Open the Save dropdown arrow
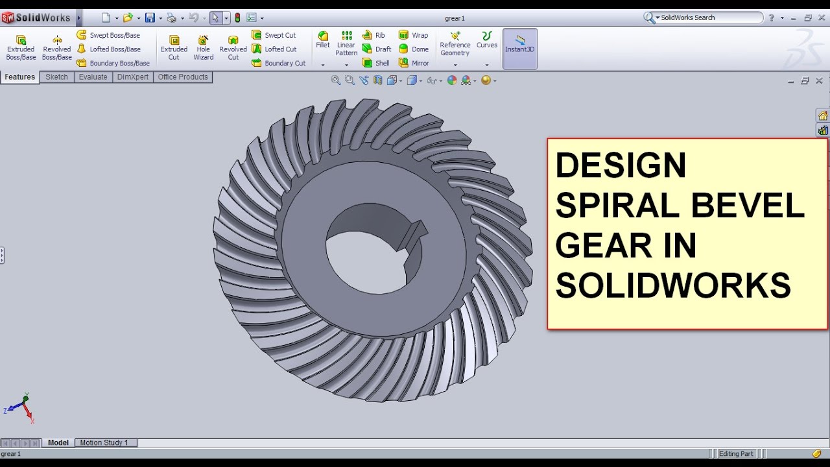This screenshot has width=830, height=467. [x=160, y=18]
